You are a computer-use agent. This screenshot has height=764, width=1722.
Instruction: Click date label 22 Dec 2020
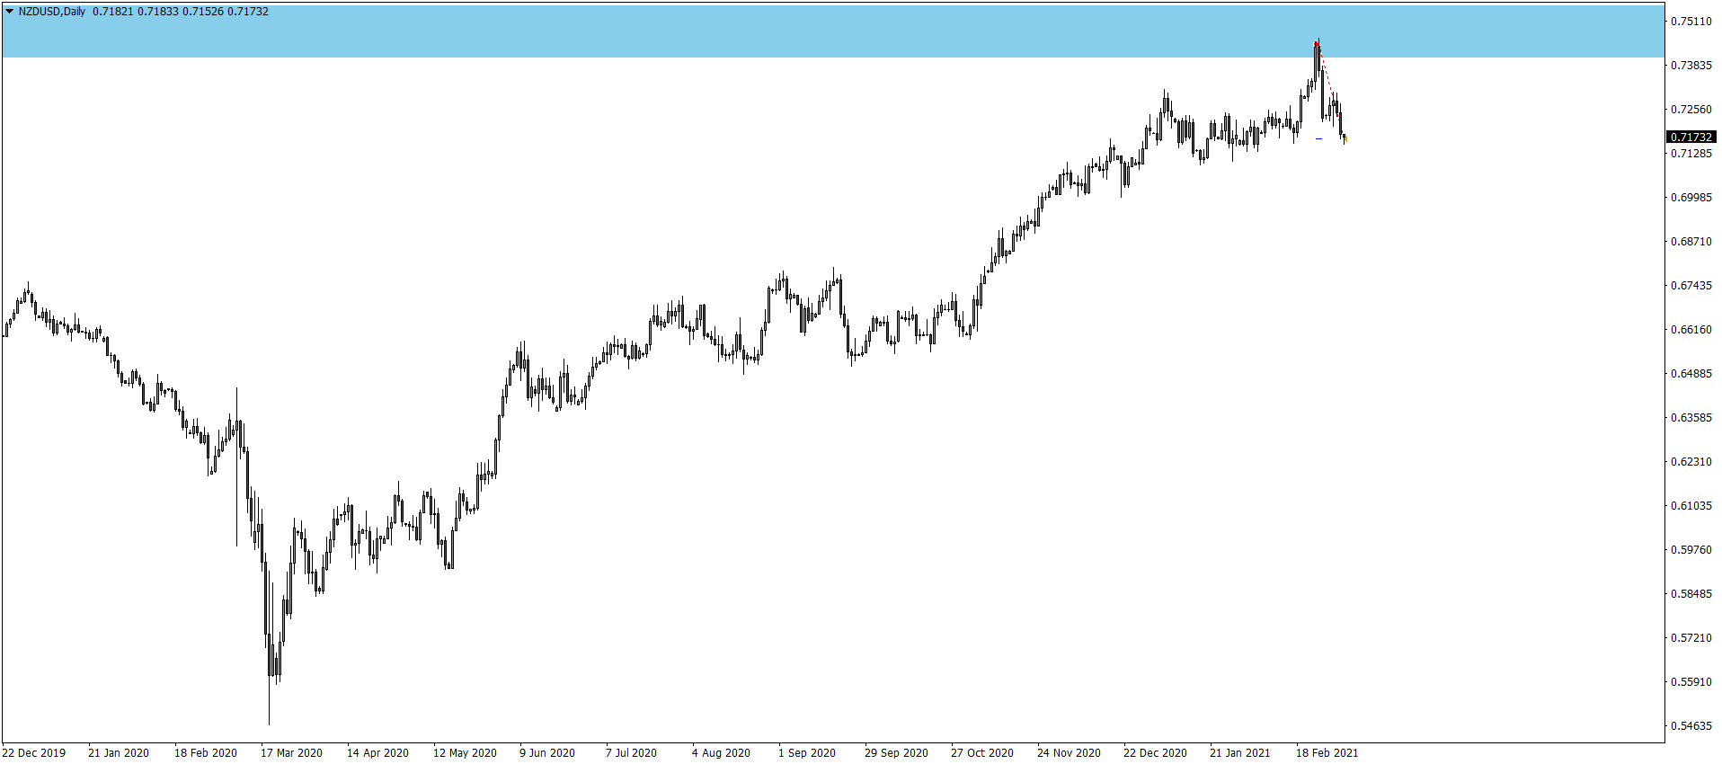(1155, 752)
